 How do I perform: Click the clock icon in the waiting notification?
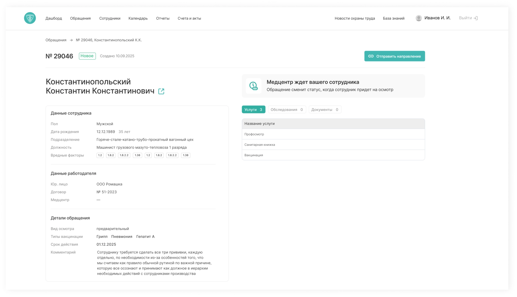click(x=254, y=86)
